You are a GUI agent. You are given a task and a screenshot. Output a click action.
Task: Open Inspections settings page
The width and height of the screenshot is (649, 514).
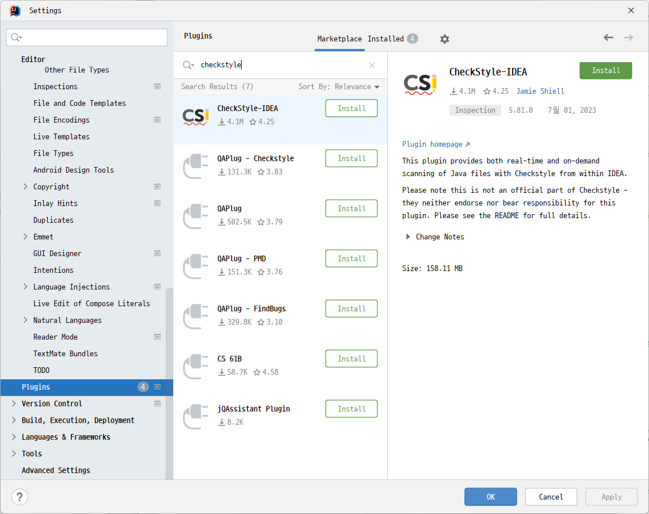[55, 86]
